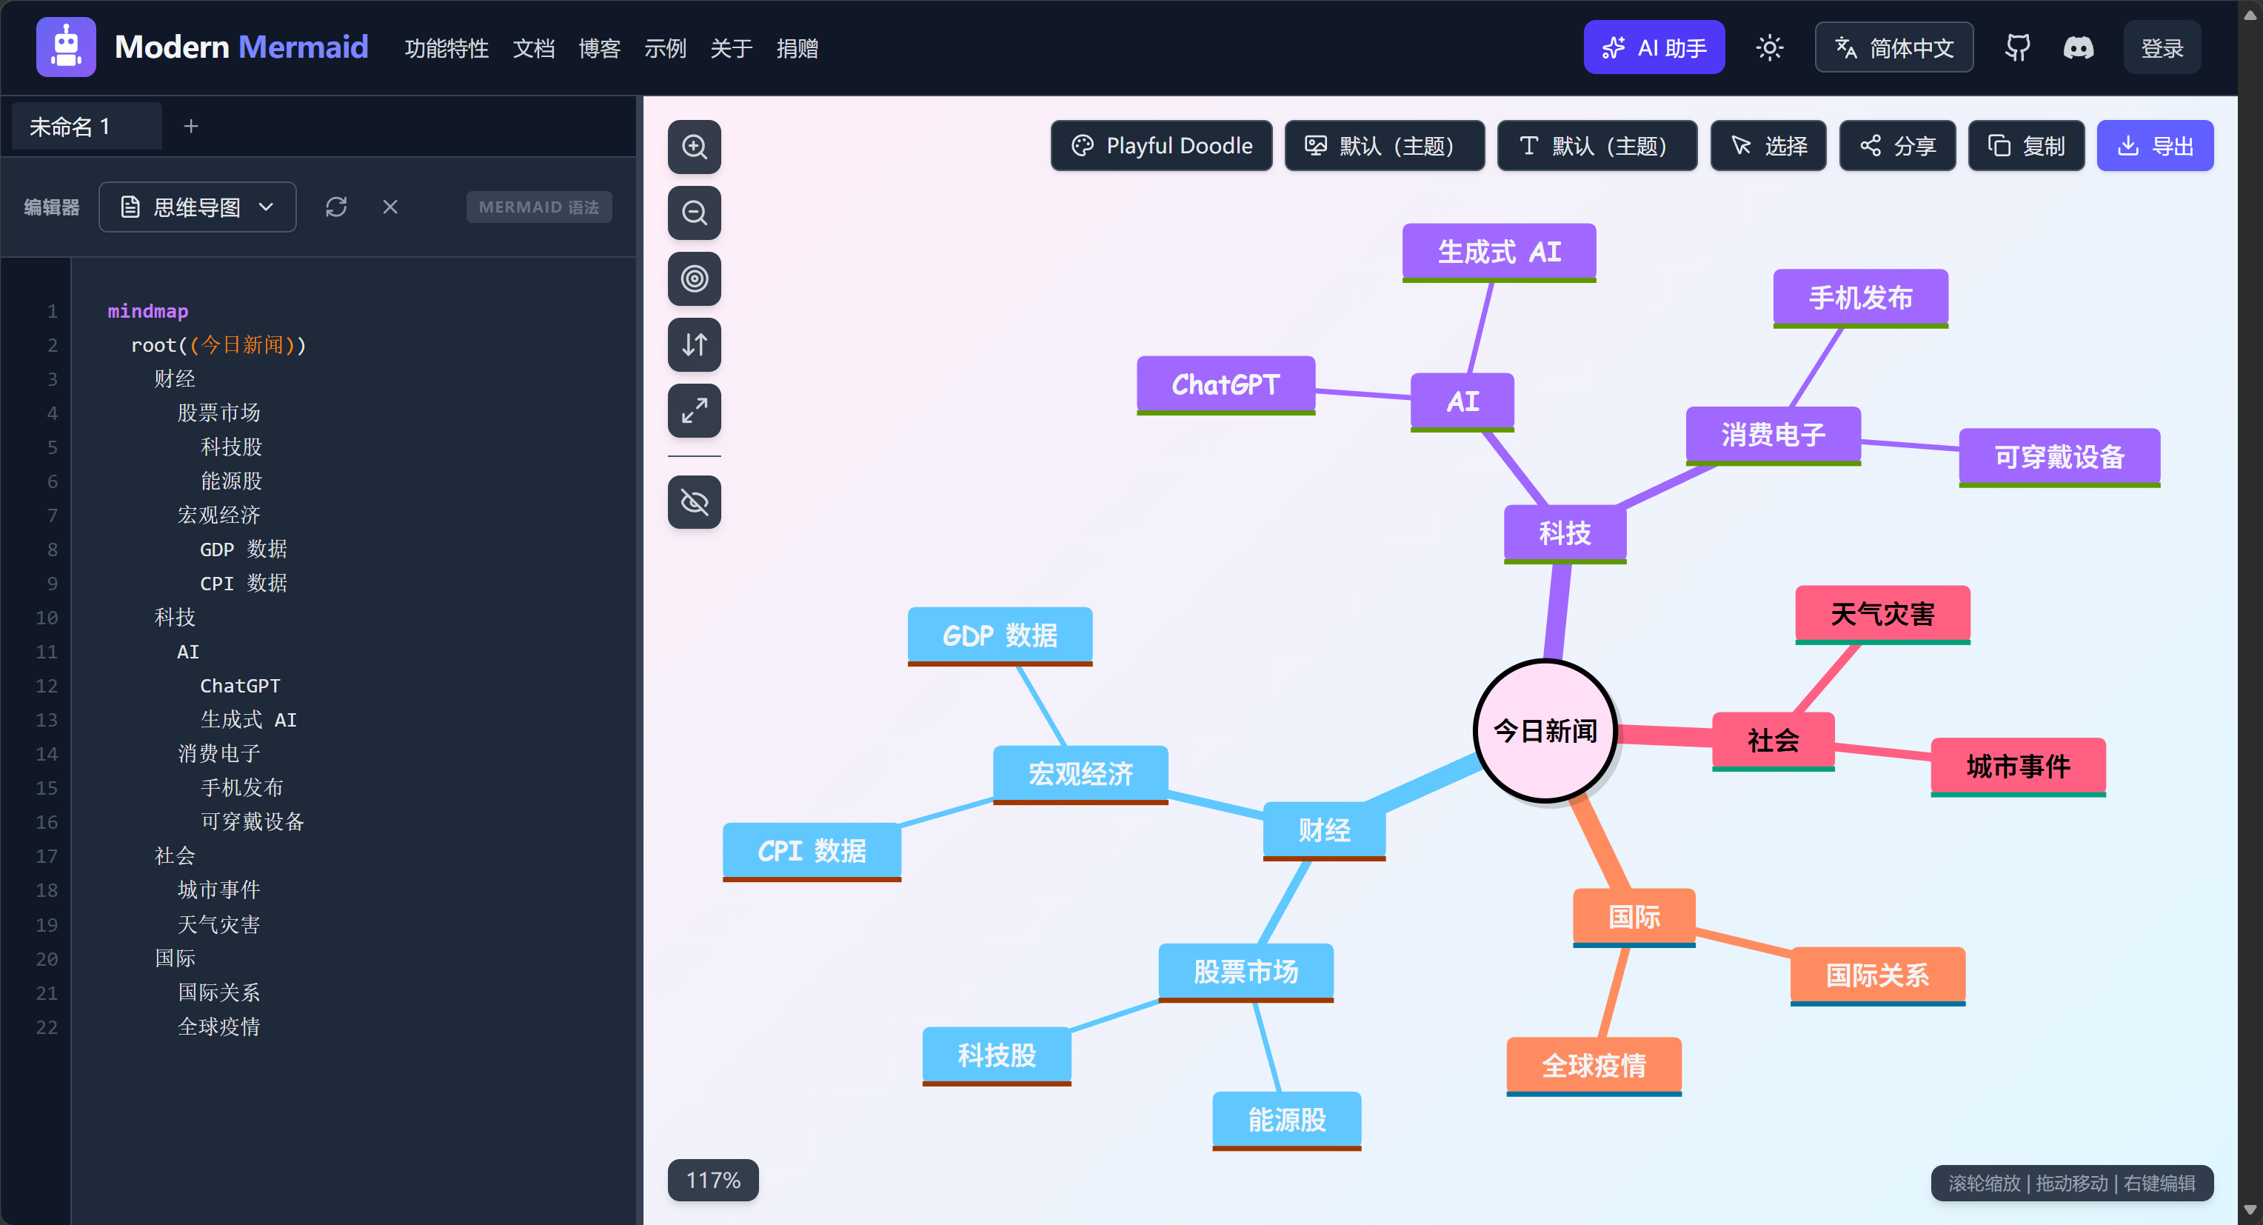
Task: Click the target reset-view icon
Action: [694, 279]
